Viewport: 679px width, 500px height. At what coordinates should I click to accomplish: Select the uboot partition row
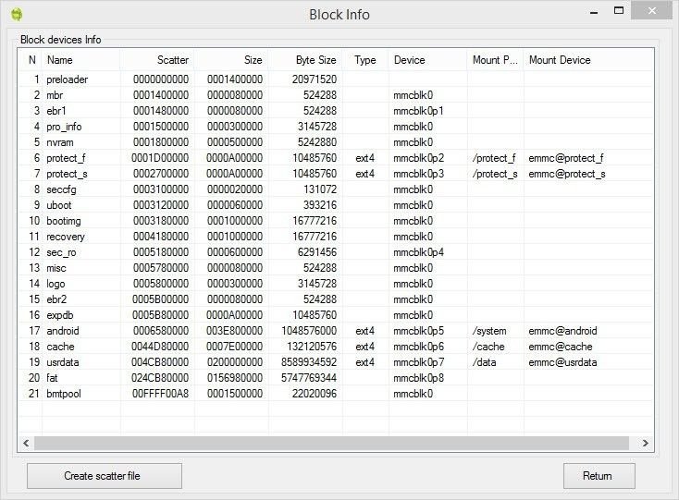pos(336,205)
